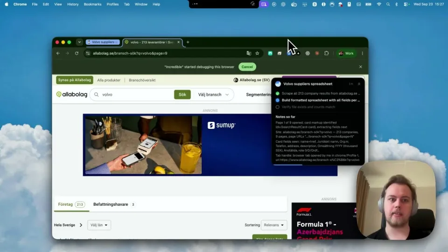The width and height of the screenshot is (448, 252).
Task: Click the pending Verify file exists circle
Action: click(277, 107)
